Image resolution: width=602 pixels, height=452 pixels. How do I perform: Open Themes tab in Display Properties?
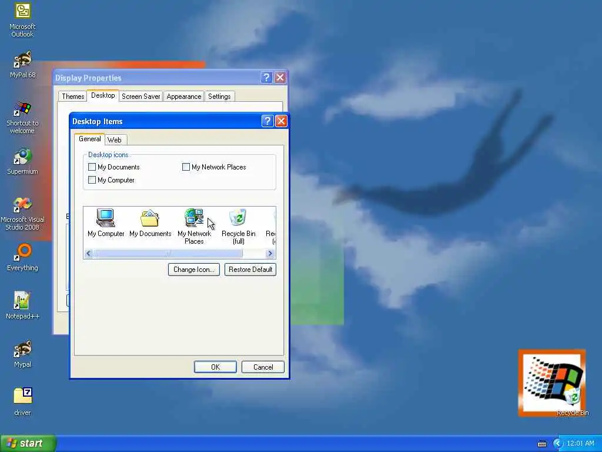point(73,97)
